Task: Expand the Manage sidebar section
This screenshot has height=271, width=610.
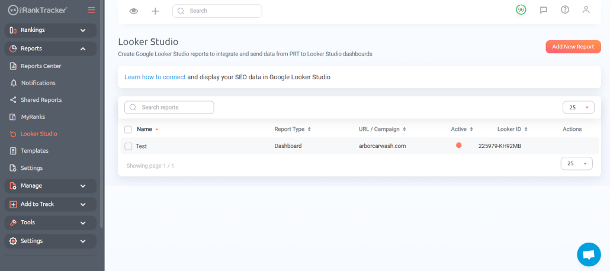Action: pos(50,186)
